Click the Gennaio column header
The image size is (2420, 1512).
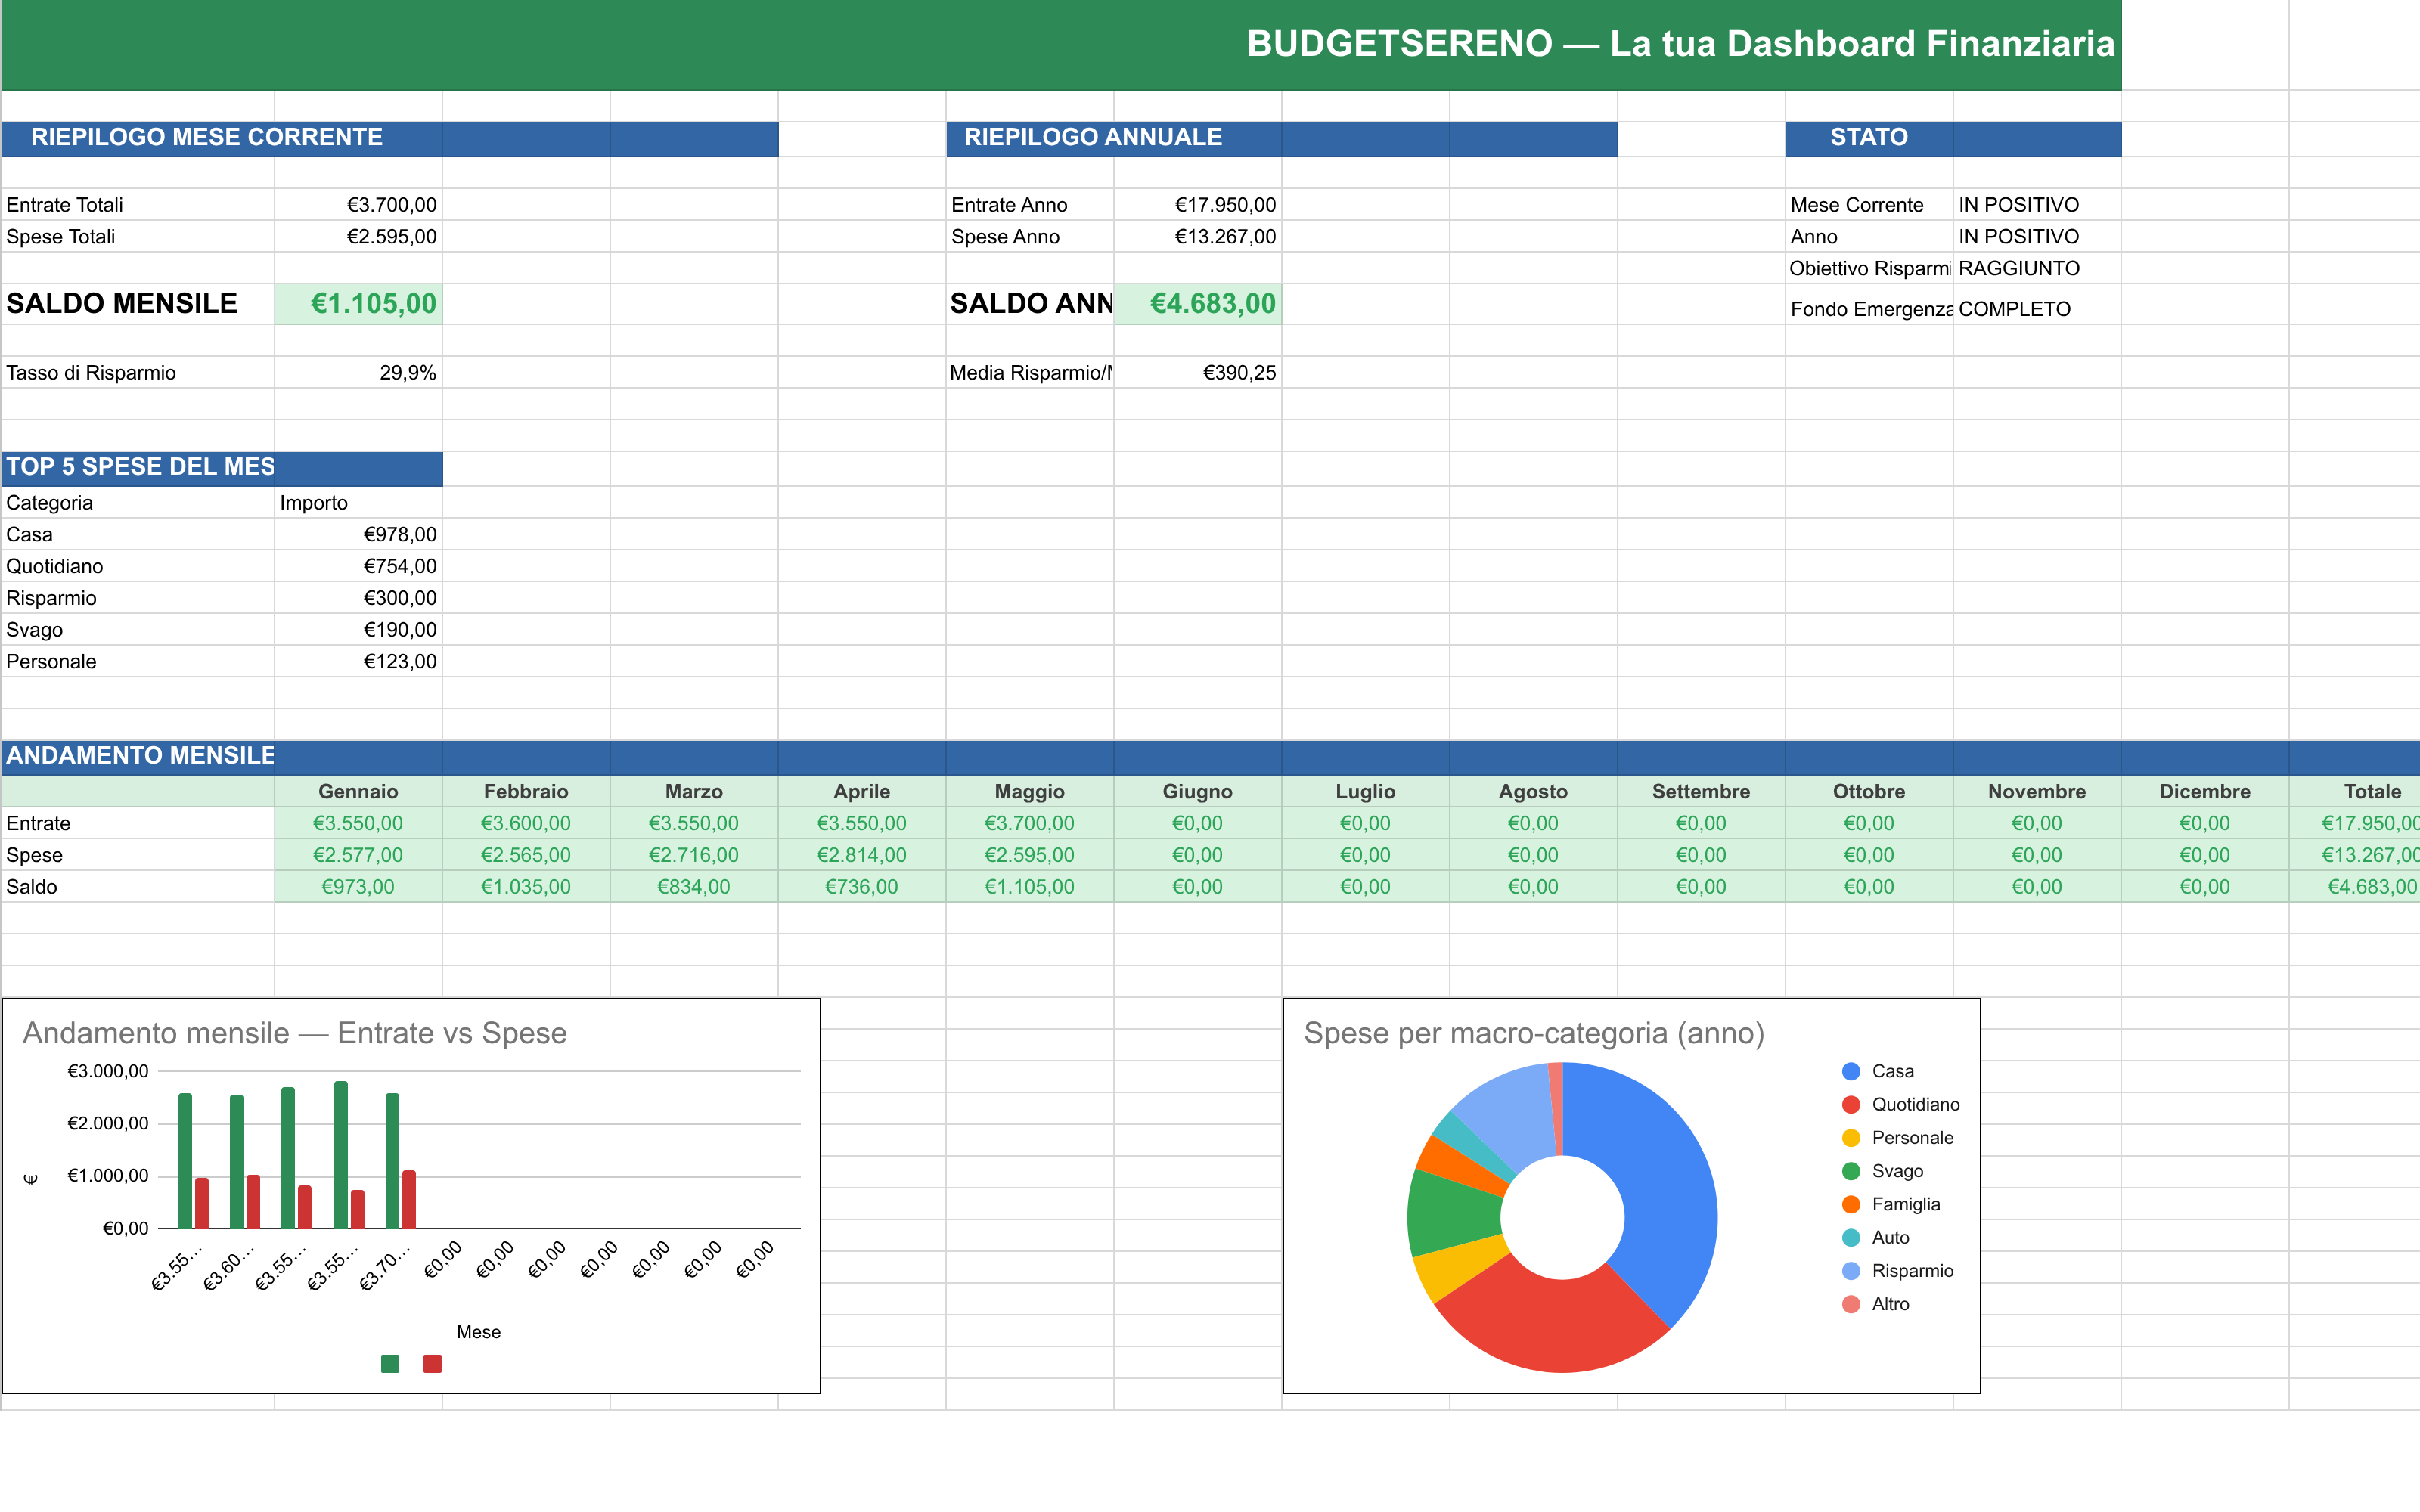(358, 792)
